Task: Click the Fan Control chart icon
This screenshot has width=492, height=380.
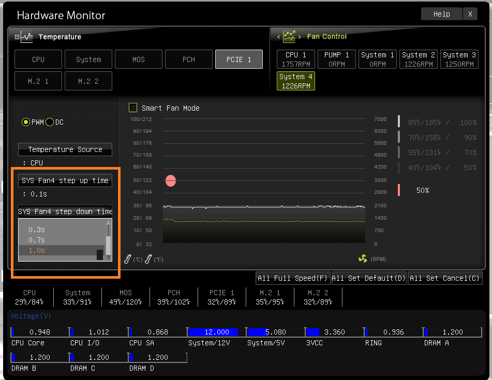Action: [289, 36]
